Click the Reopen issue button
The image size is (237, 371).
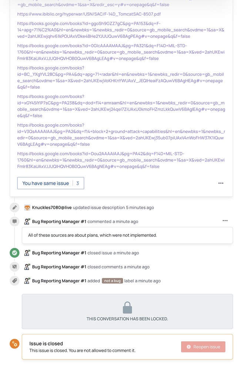[203, 347]
